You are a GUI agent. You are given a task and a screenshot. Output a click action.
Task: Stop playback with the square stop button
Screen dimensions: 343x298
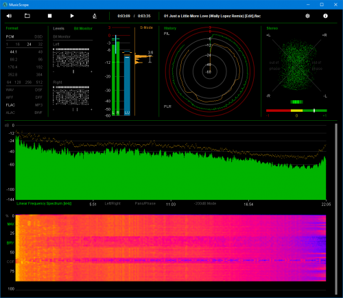49,16
